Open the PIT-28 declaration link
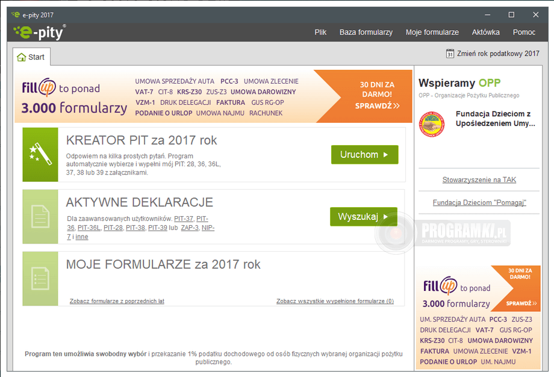 pyautogui.click(x=113, y=228)
